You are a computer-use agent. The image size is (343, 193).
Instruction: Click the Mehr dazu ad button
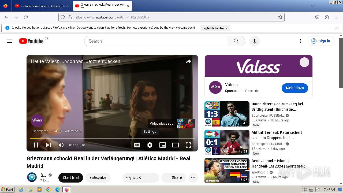coord(295,88)
